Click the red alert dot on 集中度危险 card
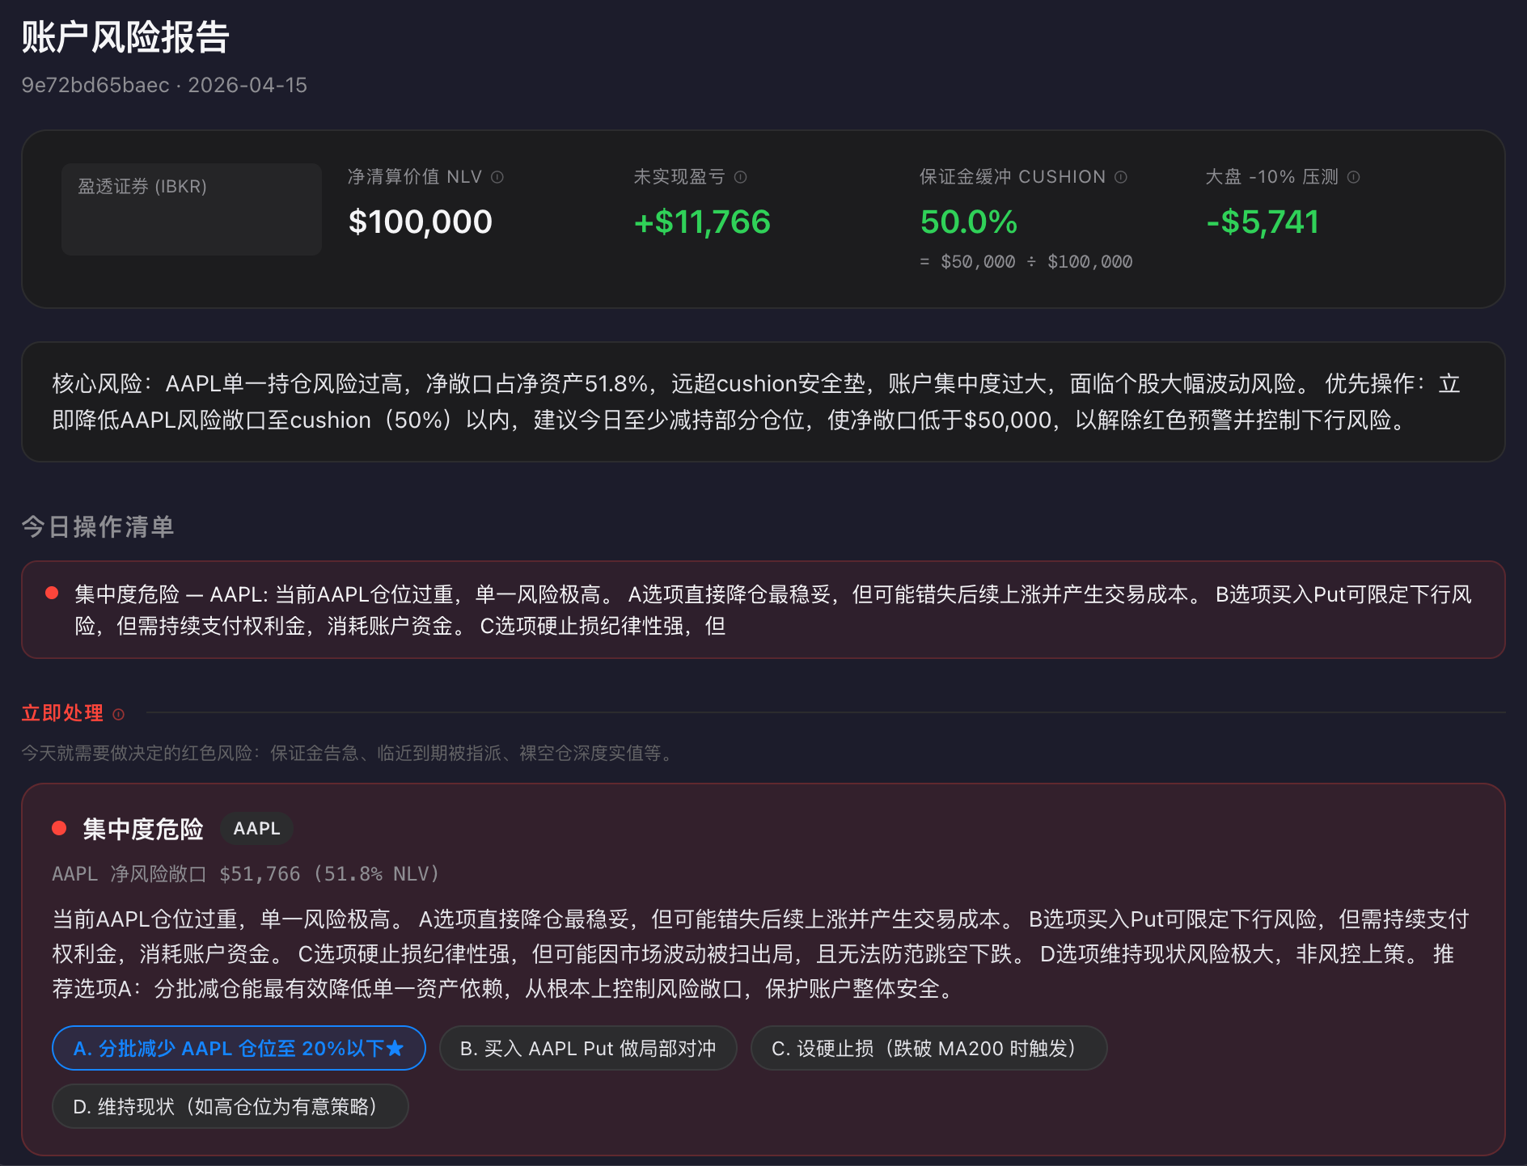The image size is (1527, 1166). point(59,826)
